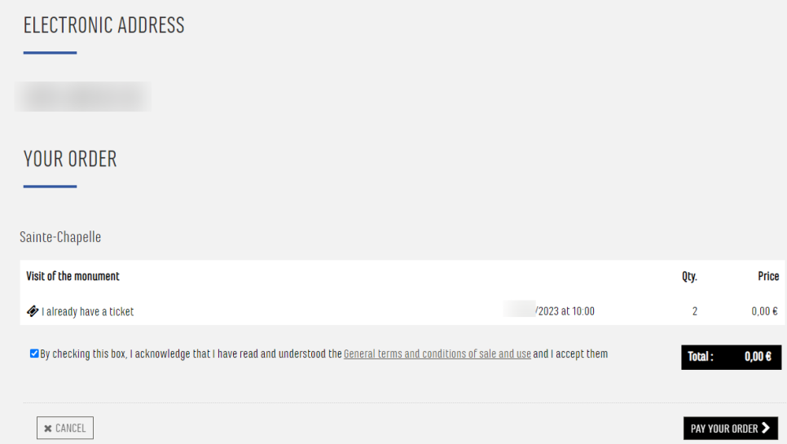Click the blurred electronic address field
Viewport: 787px width, 444px height.
83,96
